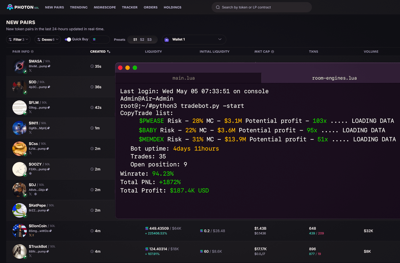Open the website globe icon for $OOZY
400x263 pixels.
tap(30, 173)
